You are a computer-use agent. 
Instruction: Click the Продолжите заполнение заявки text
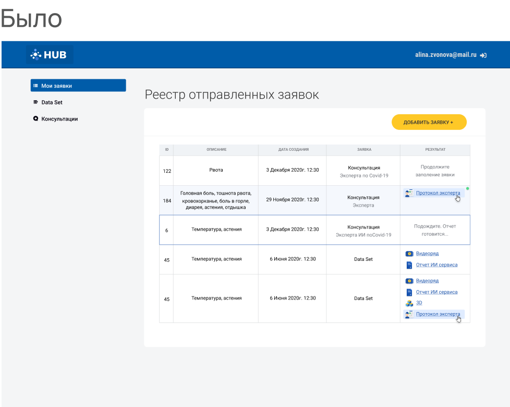point(435,171)
